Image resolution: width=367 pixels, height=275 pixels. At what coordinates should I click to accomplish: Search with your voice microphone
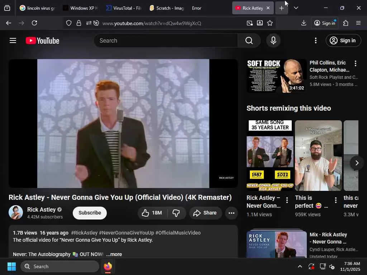tap(273, 40)
